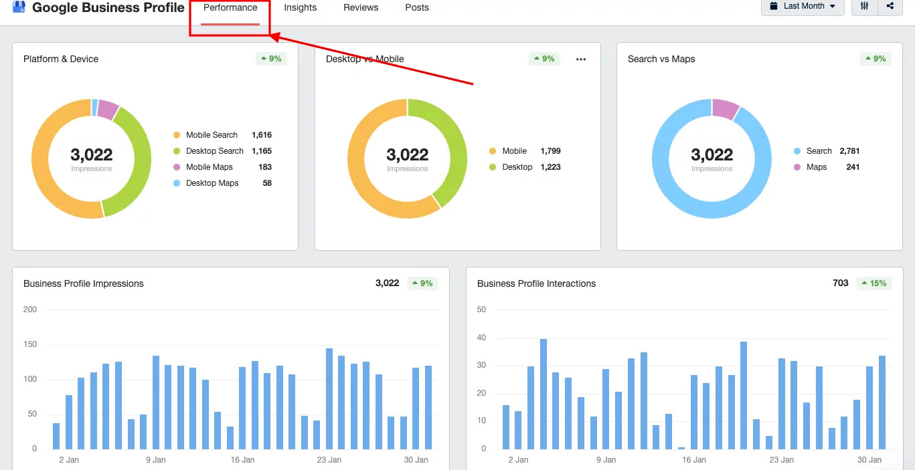915x470 pixels.
Task: Click the orange Mobile Search legend dot
Action: coord(176,134)
